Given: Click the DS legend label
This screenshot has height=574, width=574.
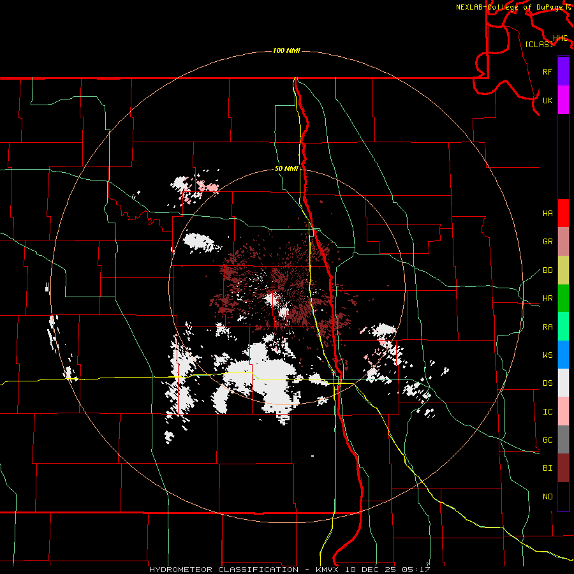Looking at the screenshot, I should coord(548,383).
